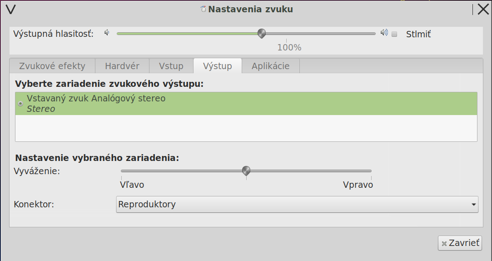This screenshot has height=261, width=492.
Task: Close the sound settings window with the X
Action: (x=483, y=9)
